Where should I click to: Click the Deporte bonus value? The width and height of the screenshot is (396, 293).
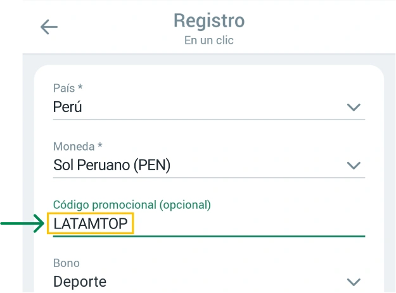tap(80, 282)
